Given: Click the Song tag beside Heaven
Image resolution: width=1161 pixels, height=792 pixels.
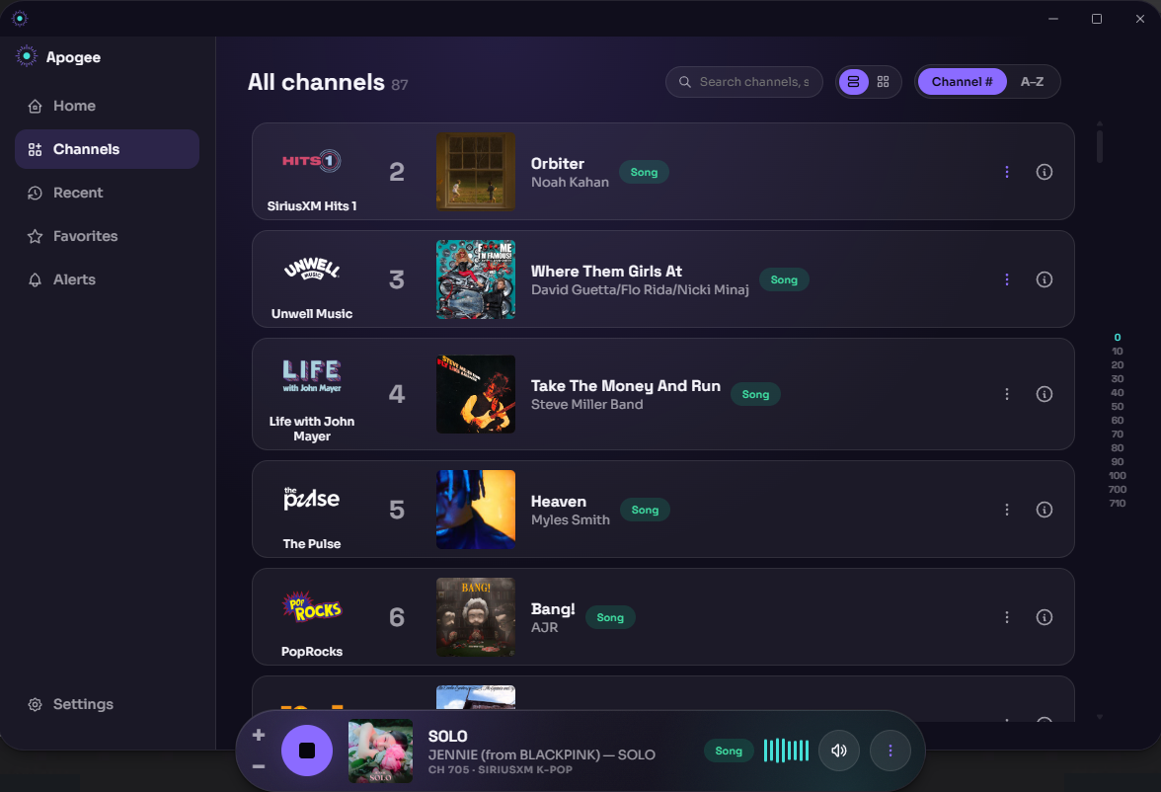Looking at the screenshot, I should click(x=645, y=510).
